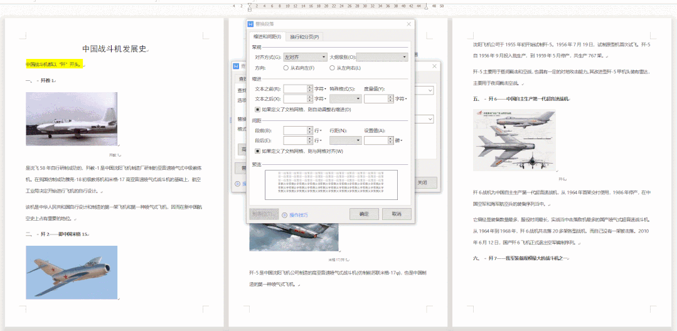Viewport: 677px width, 331px height.
Task: Open the 字符 unit dropdown for 度量值
Action: click(401, 99)
